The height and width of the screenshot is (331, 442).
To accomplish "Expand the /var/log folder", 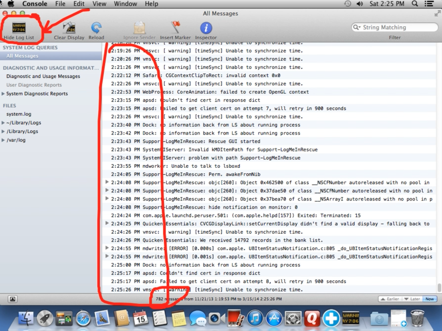I will (x=3, y=140).
